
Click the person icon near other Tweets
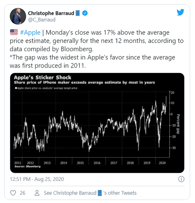pyautogui.click(x=37, y=193)
